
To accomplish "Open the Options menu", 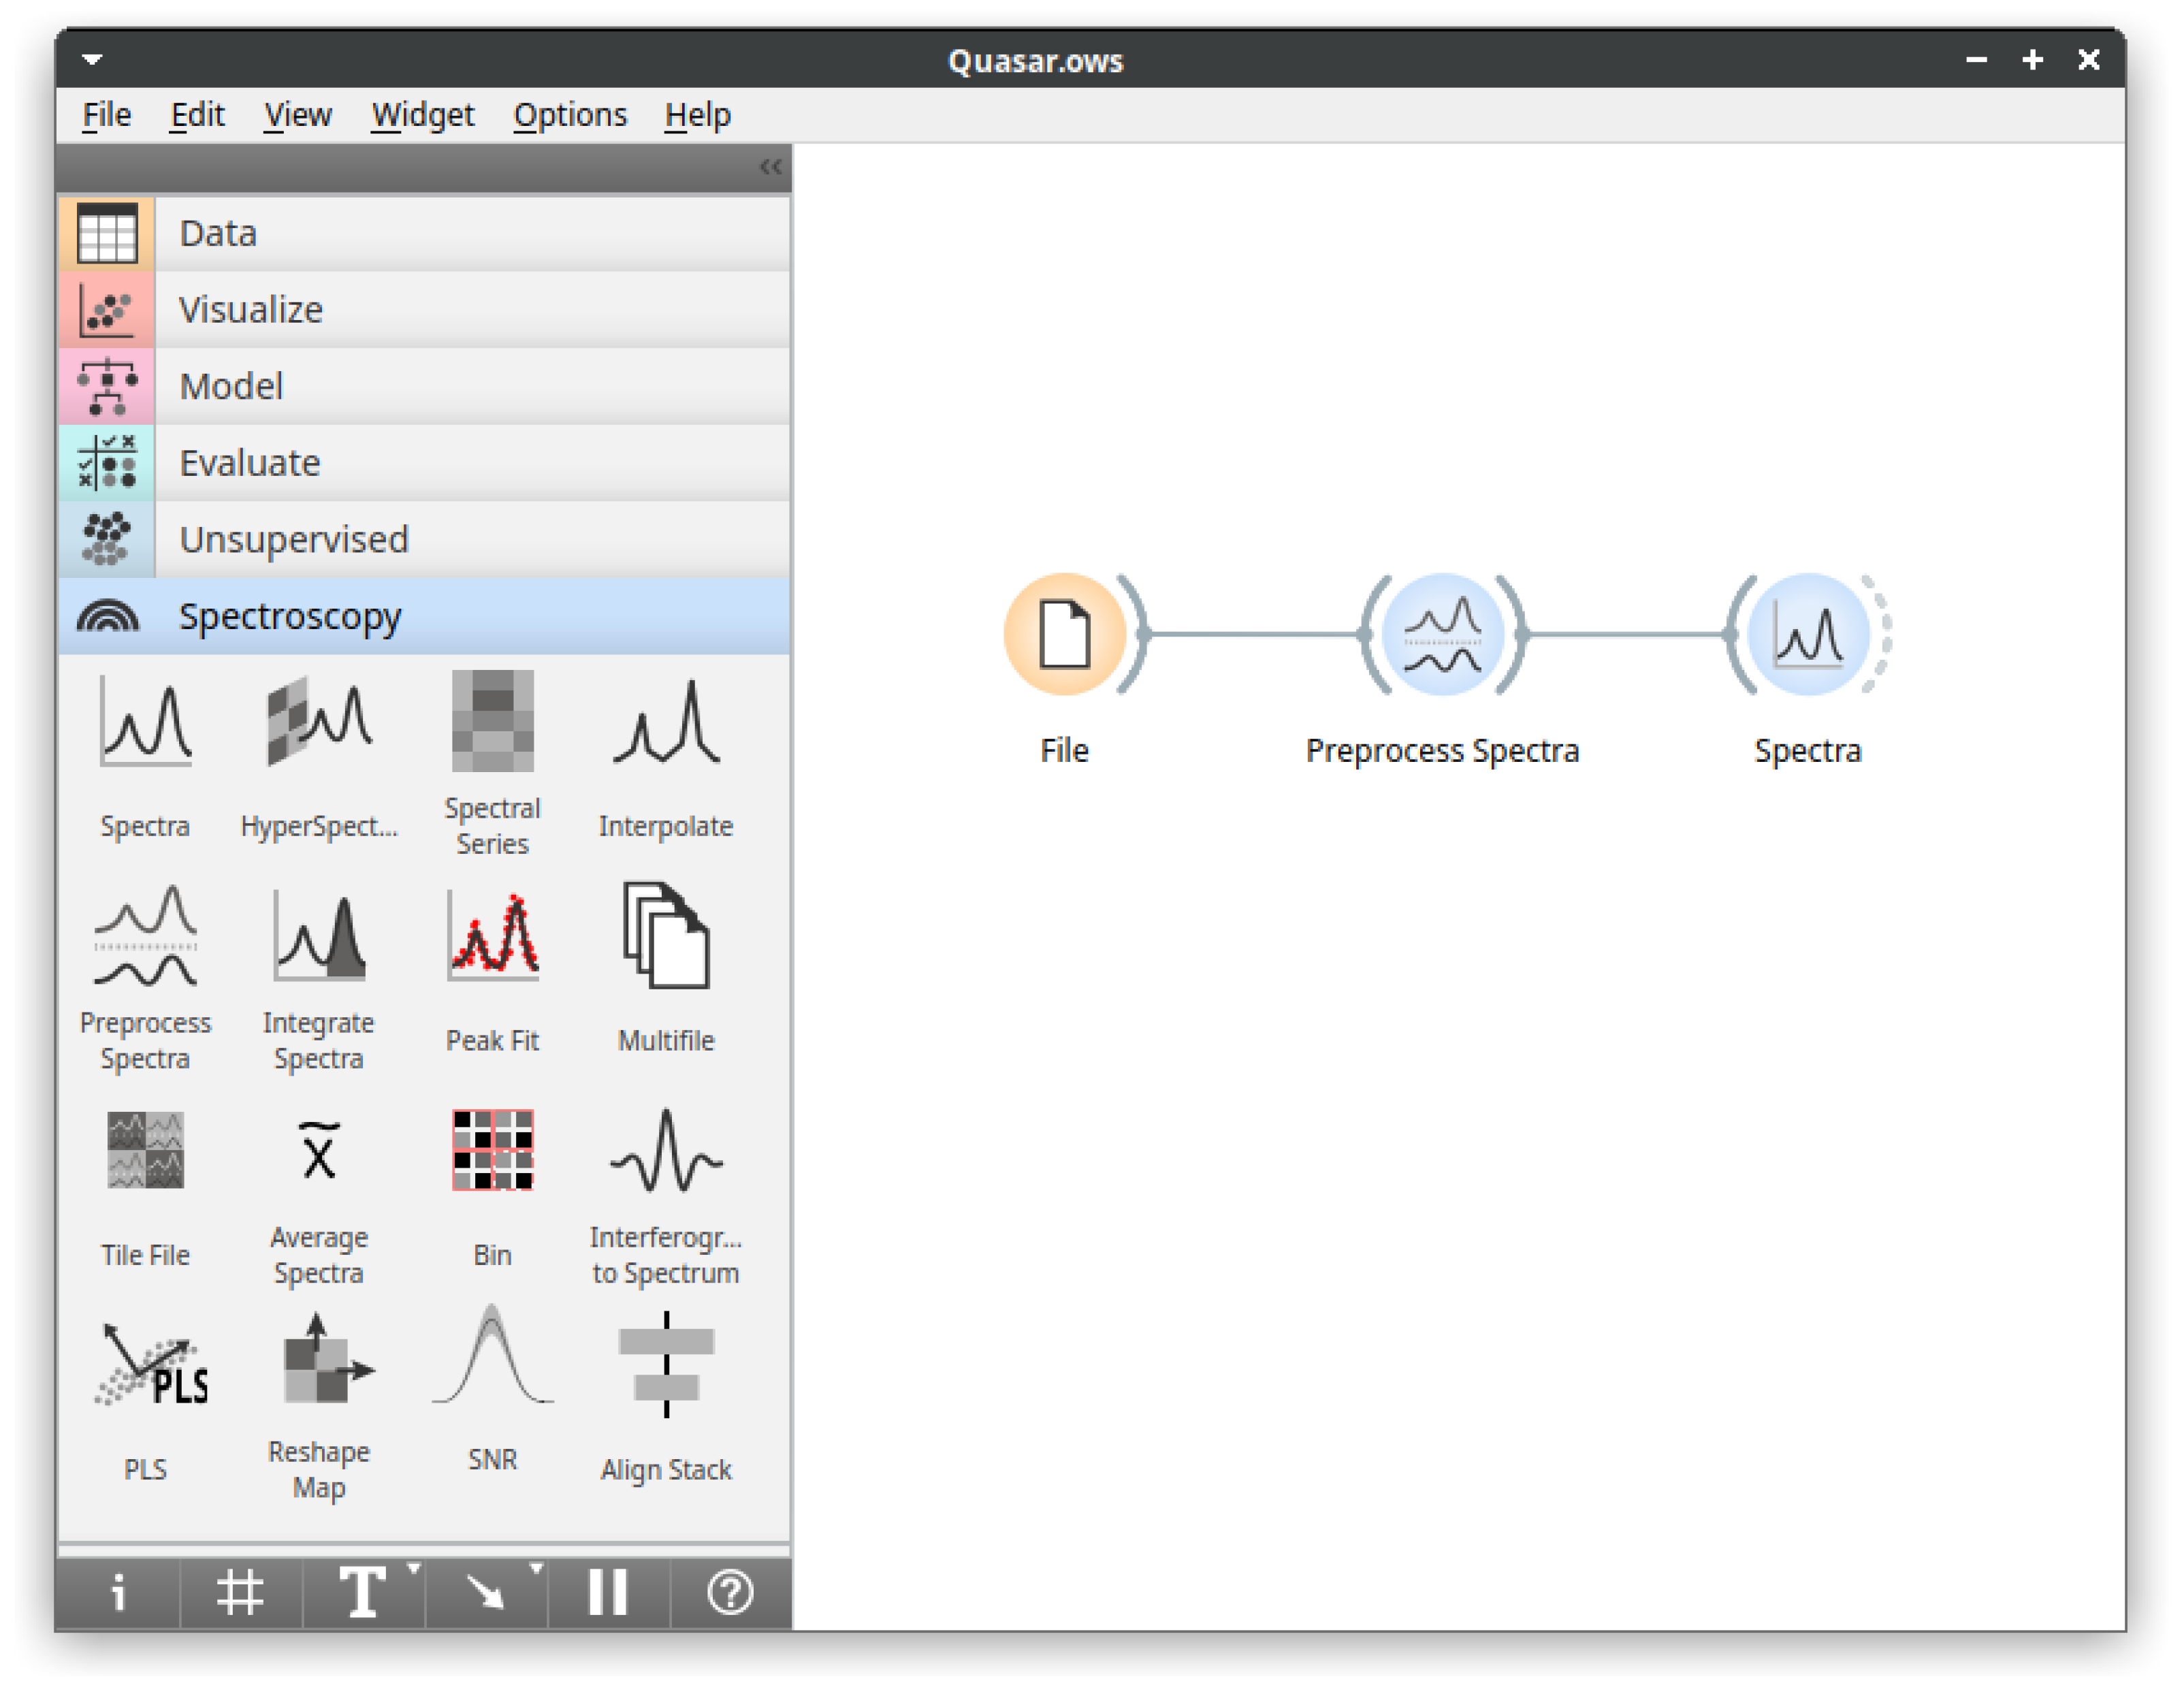I will point(570,115).
